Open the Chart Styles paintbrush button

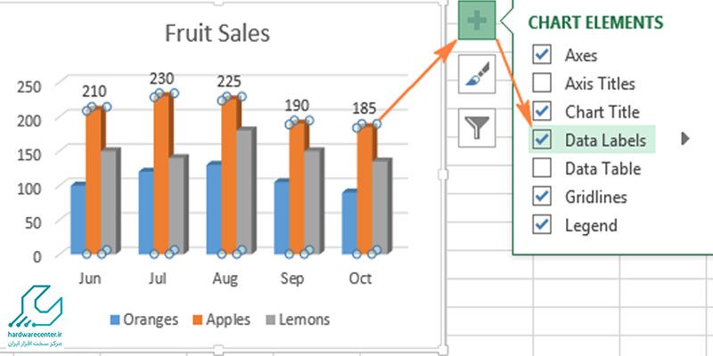pos(477,74)
